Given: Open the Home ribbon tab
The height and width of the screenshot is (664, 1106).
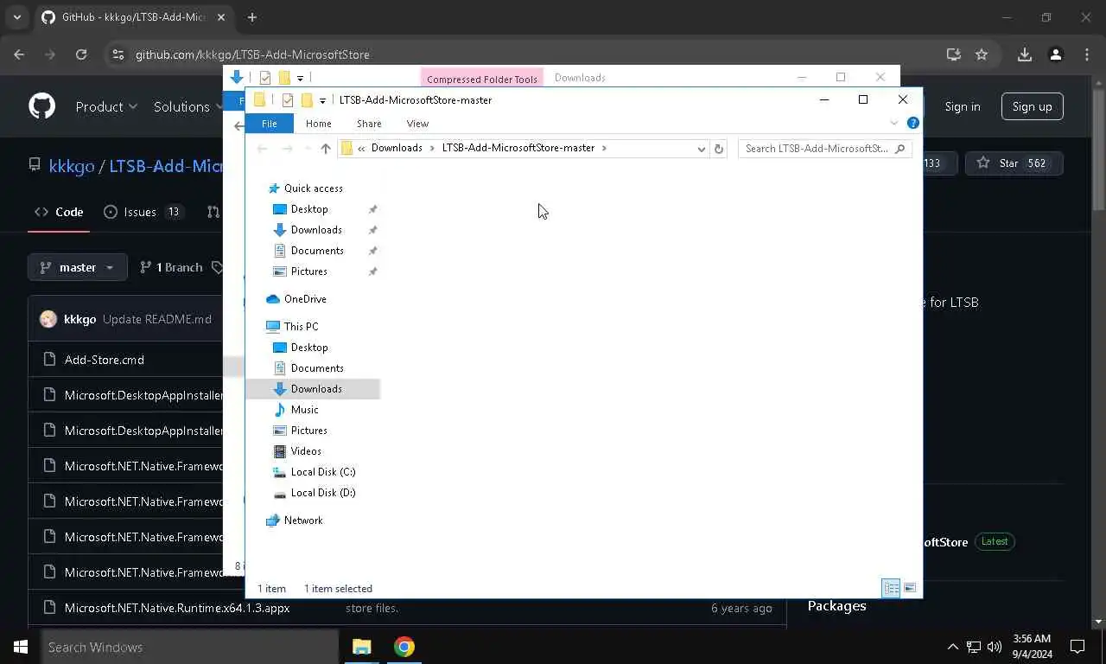Looking at the screenshot, I should 318,124.
